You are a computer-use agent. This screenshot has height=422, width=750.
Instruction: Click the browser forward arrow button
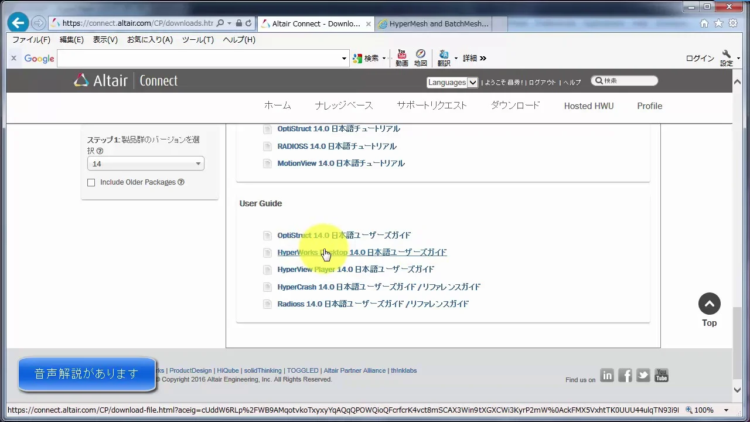pos(38,23)
